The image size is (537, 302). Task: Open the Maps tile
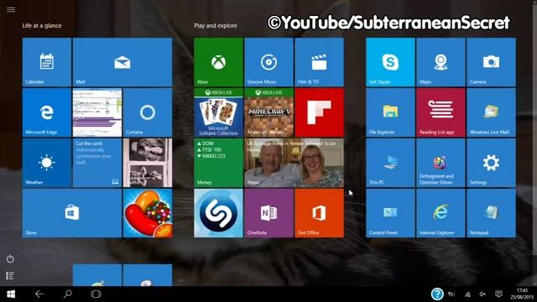[441, 62]
